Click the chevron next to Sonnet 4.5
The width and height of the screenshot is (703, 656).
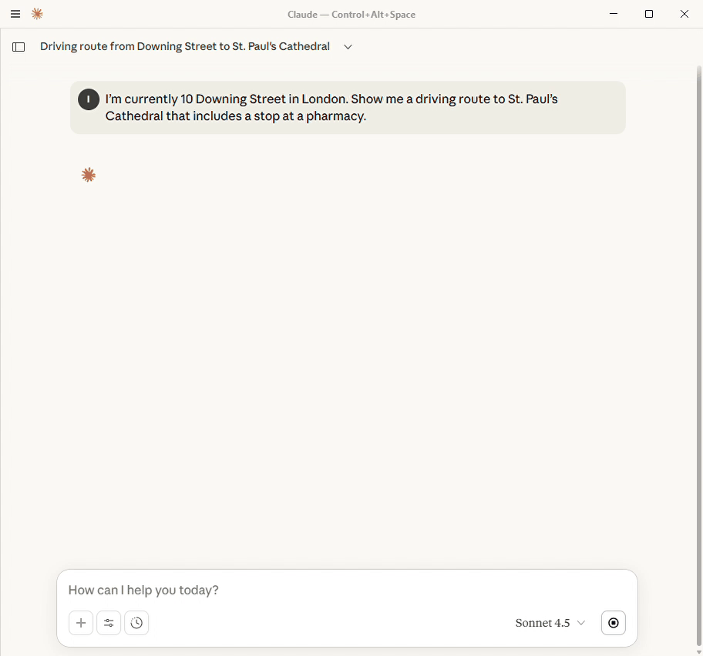581,623
